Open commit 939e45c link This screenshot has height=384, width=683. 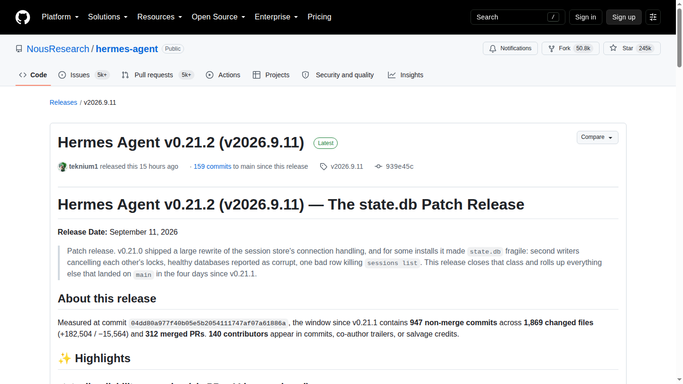[399, 166]
